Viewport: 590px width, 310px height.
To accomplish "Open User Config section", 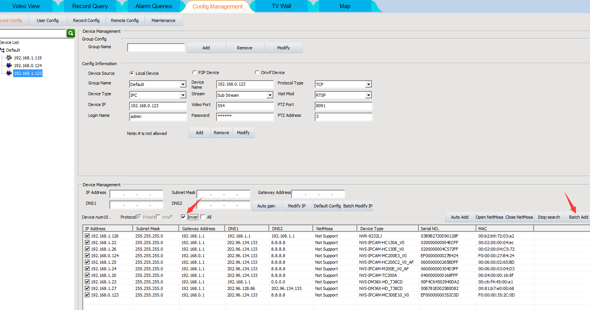I will 48,20.
